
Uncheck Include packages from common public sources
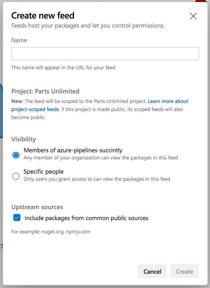click(17, 218)
